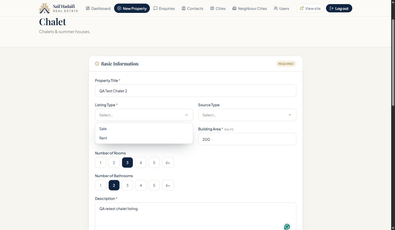The height and width of the screenshot is (230, 395).
Task: Click the Chalet page heading
Action: [x=53, y=22]
